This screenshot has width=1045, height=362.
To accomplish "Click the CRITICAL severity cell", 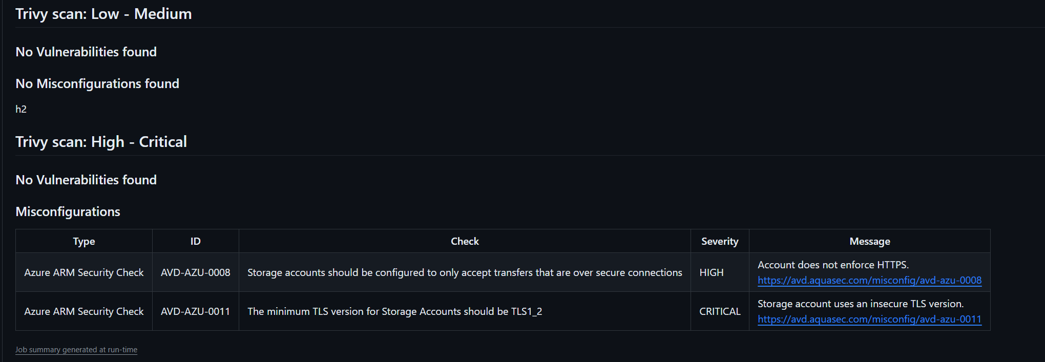I will point(720,311).
